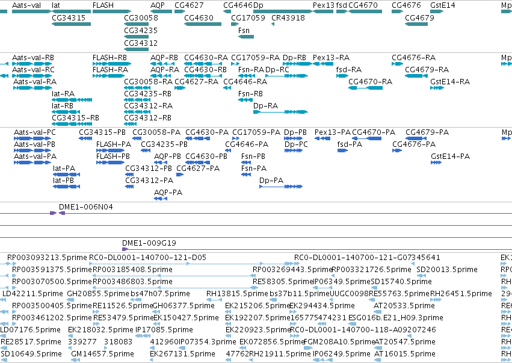Click transcript CG34312-RA label
Screen dimensions: 512x363
click(x=149, y=106)
